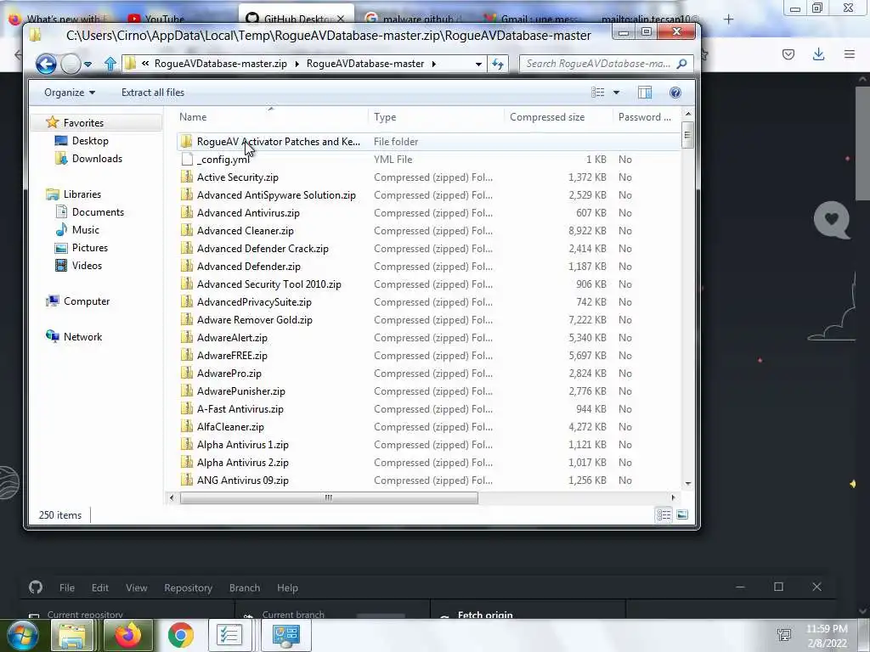Select RogueAV Activator Patches folder icon
Image resolution: width=870 pixels, height=652 pixels.
coord(187,142)
